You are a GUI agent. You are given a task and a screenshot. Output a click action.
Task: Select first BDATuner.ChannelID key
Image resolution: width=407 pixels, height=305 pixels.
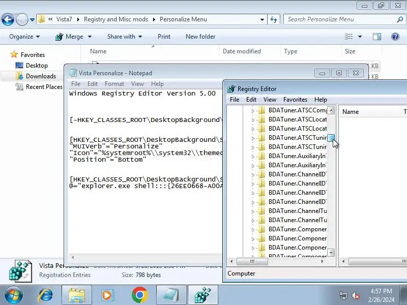pyautogui.click(x=298, y=174)
